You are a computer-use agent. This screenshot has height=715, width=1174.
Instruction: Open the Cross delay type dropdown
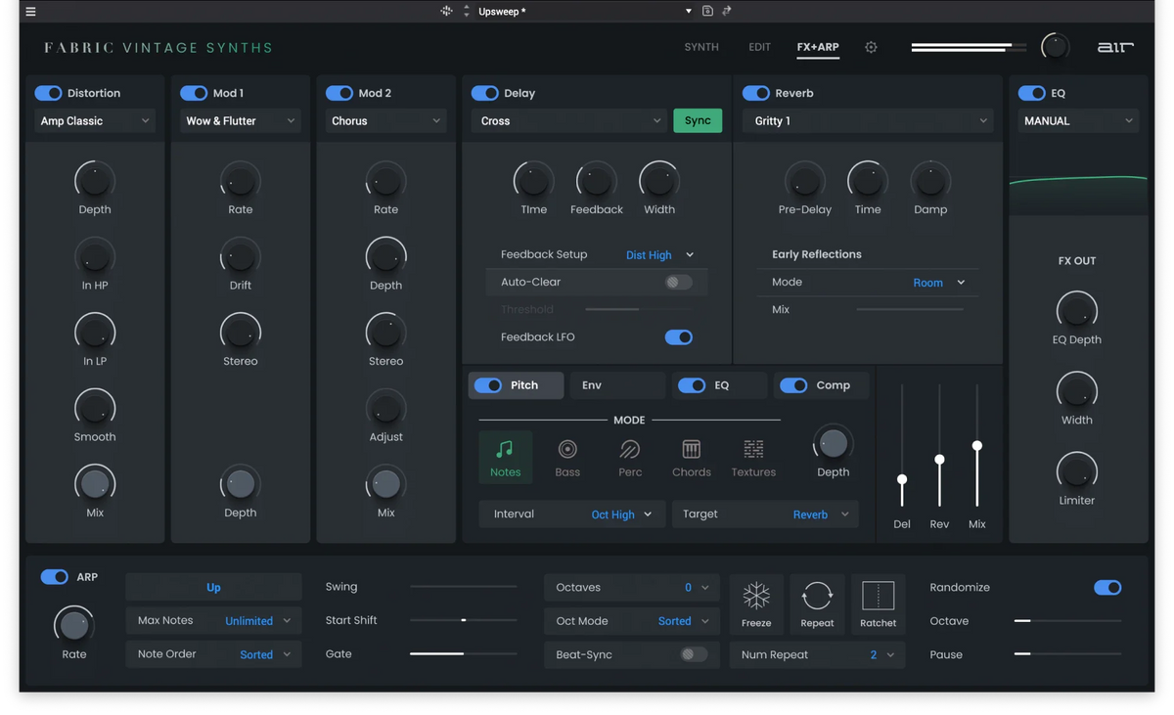(569, 121)
